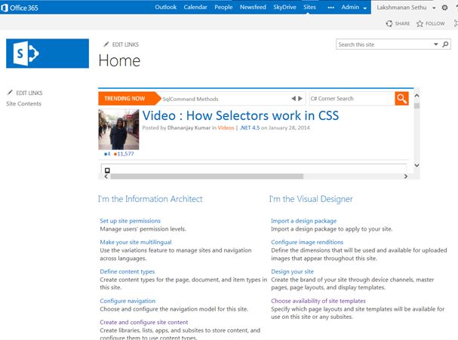The width and height of the screenshot is (458, 340).
Task: Open Make your site multilingual
Action: tap(136, 242)
